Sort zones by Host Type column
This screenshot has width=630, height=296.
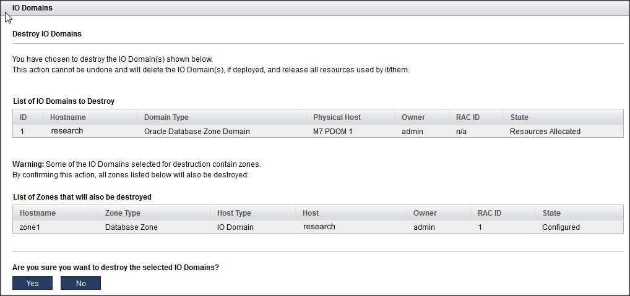tap(234, 213)
